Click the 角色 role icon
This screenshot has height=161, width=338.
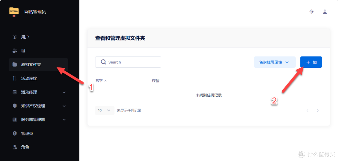tap(15, 147)
